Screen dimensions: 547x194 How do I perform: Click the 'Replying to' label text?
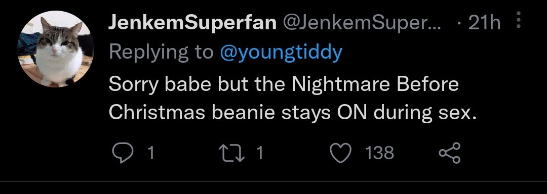161,53
